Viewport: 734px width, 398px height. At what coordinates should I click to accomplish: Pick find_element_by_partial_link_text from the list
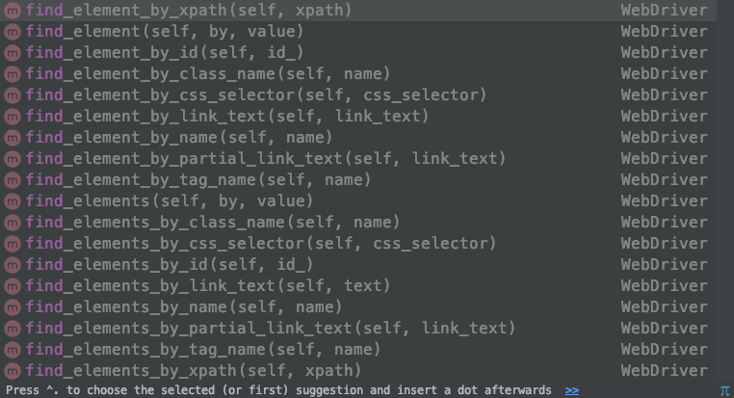[x=358, y=159]
